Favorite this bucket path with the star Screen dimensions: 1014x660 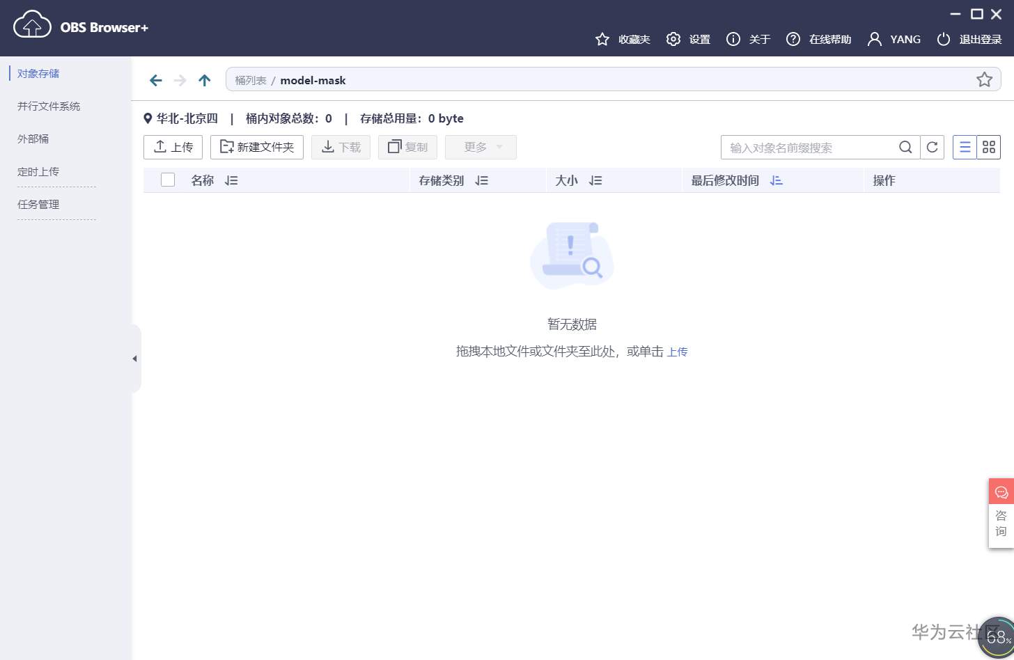click(984, 79)
